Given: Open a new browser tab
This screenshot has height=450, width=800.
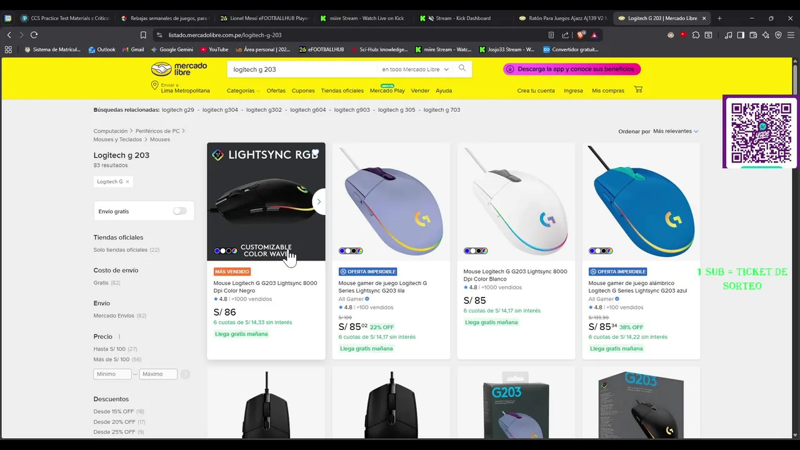Looking at the screenshot, I should (x=719, y=18).
